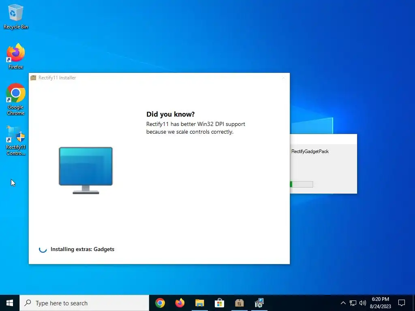
Task: Click the Rectify11 Installer window title text
Action: coord(57,78)
